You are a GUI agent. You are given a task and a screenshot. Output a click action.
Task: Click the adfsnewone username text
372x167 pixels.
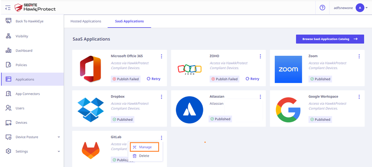click(x=343, y=8)
